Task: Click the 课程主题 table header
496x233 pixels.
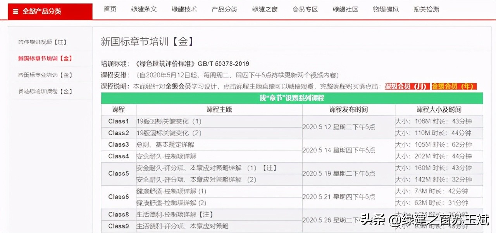Action: pos(219,110)
